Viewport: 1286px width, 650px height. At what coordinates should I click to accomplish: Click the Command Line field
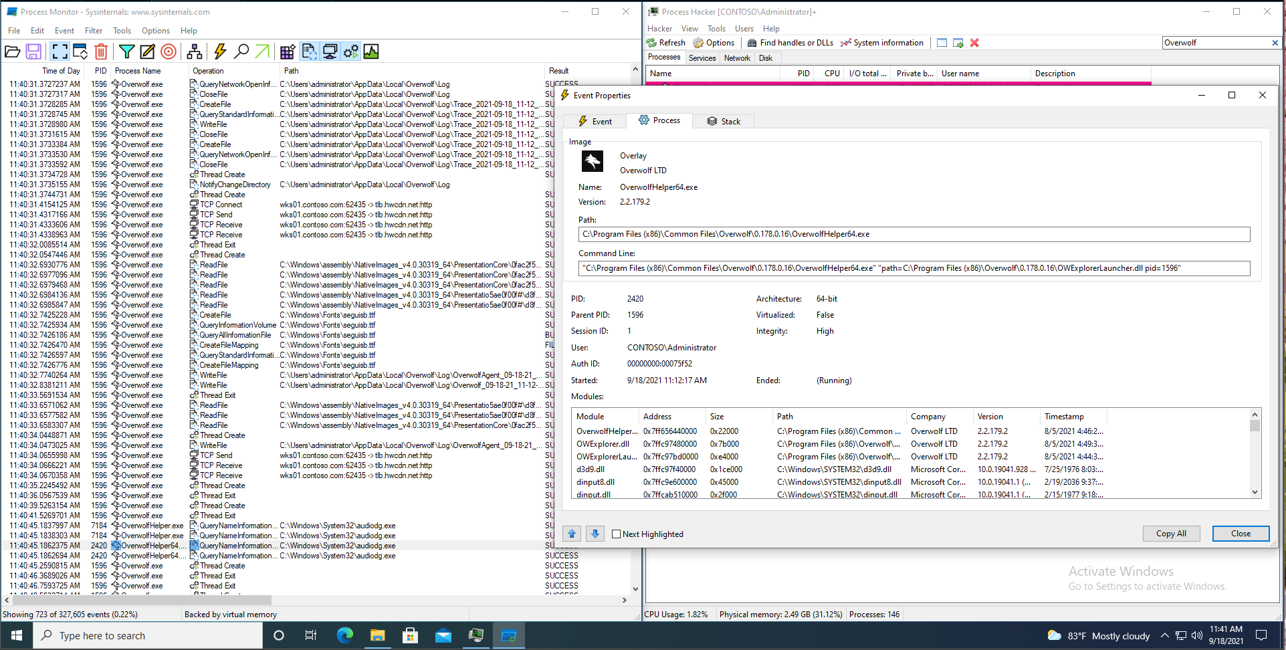point(914,268)
